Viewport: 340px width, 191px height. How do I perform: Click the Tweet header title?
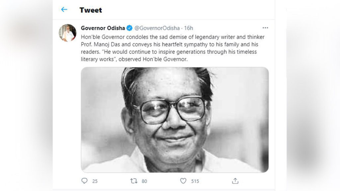point(91,10)
